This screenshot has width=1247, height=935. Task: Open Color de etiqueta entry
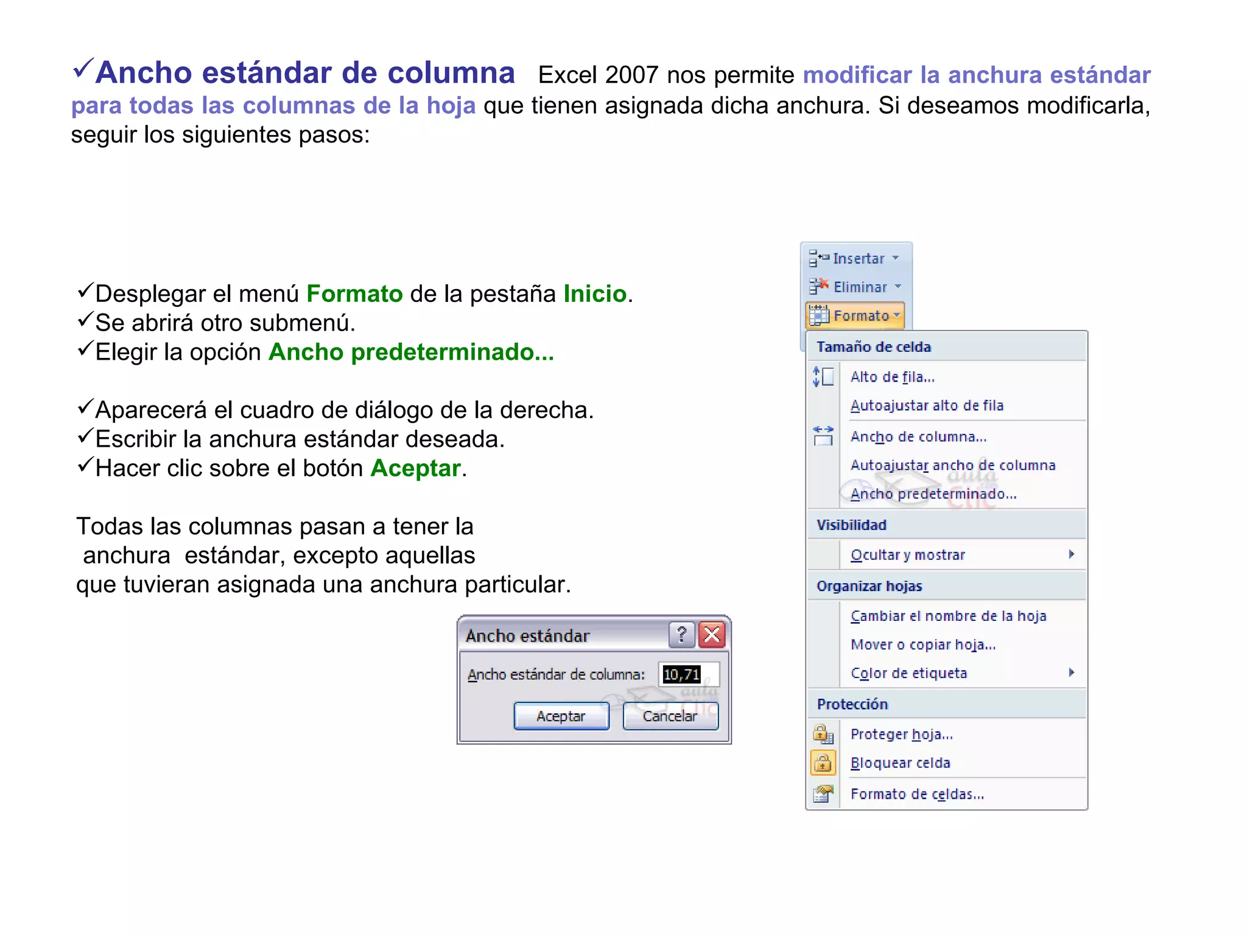pos(908,673)
